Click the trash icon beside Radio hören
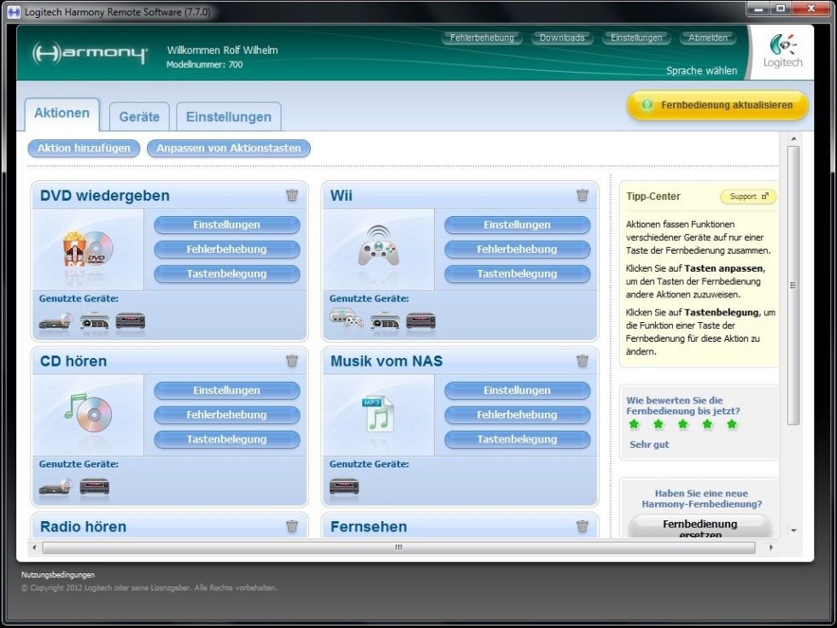837x628 pixels. [x=292, y=527]
